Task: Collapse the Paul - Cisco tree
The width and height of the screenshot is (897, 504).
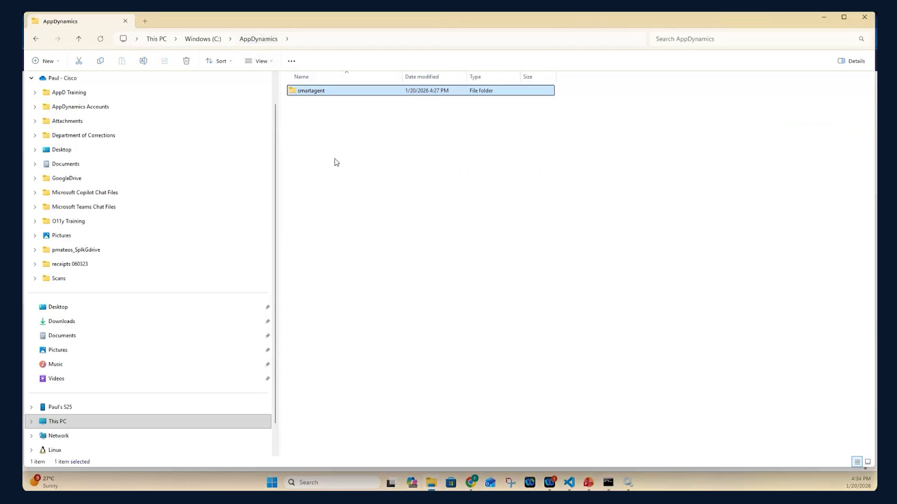Action: tap(31, 78)
